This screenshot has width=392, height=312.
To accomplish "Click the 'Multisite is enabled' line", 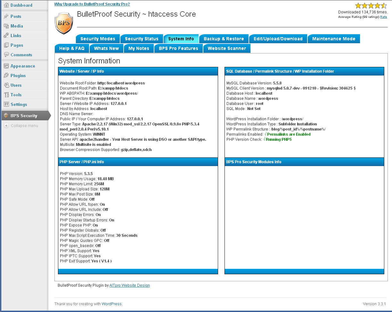I will pyautogui.click(x=85, y=145).
